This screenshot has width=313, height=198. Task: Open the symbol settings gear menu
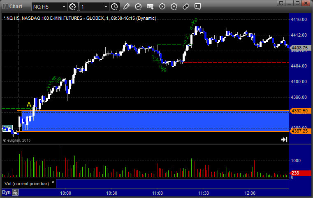(x=72, y=7)
